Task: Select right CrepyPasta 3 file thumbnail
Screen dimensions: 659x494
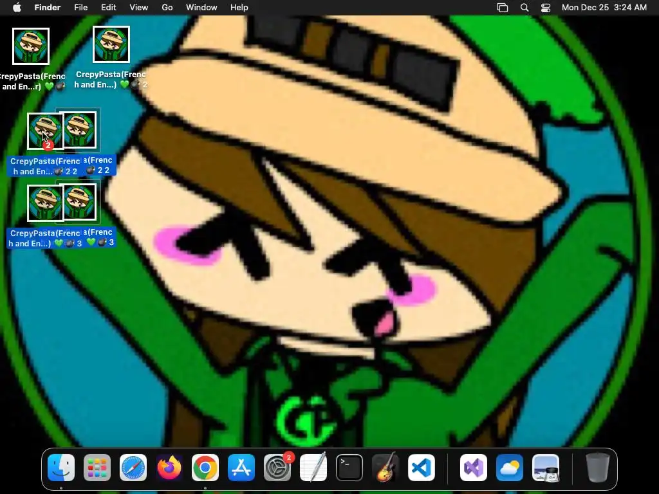Action: tap(80, 202)
